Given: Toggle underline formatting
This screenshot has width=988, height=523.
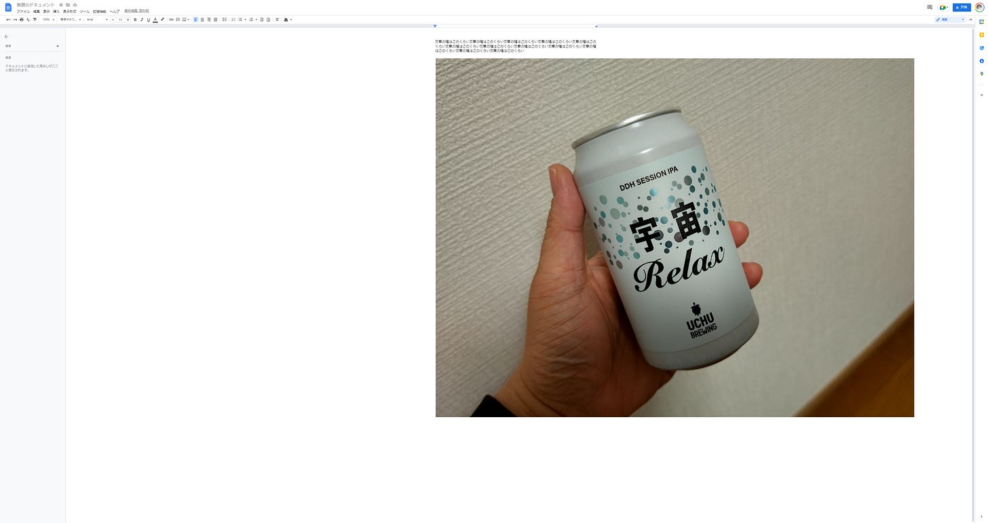Looking at the screenshot, I should (149, 20).
